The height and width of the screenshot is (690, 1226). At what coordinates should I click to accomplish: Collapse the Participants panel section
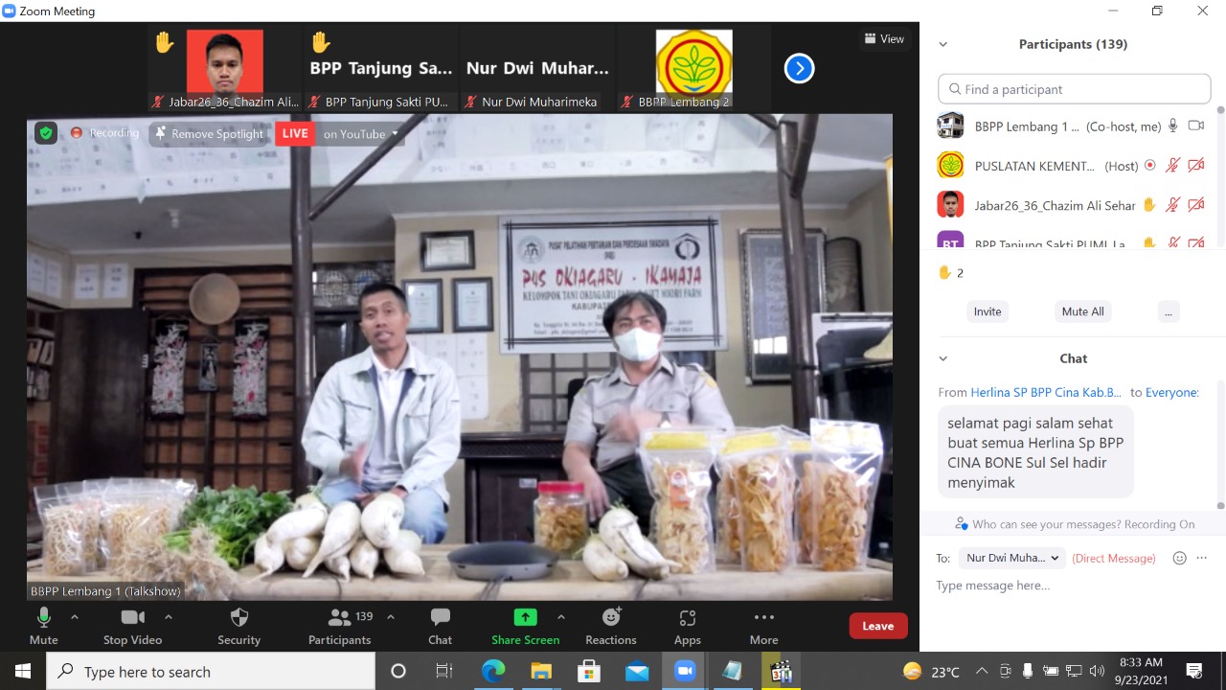(x=943, y=44)
